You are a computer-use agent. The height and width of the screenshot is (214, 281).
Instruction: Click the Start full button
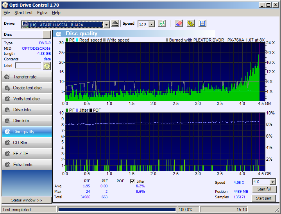[264, 189]
